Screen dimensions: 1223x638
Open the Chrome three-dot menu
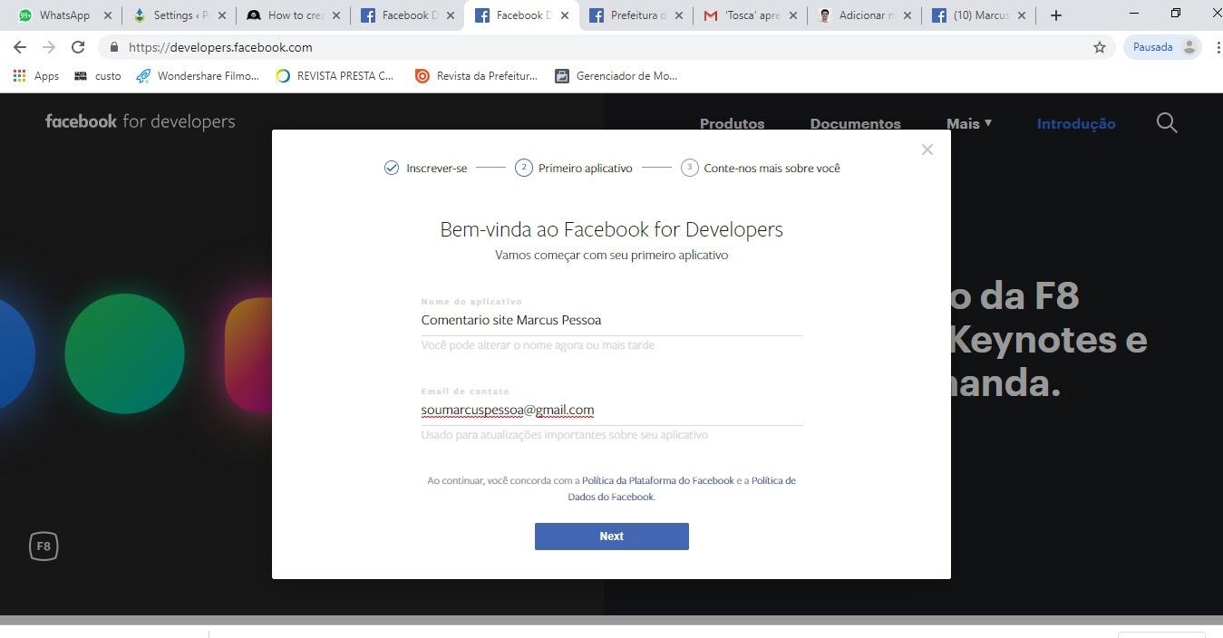(x=1218, y=47)
